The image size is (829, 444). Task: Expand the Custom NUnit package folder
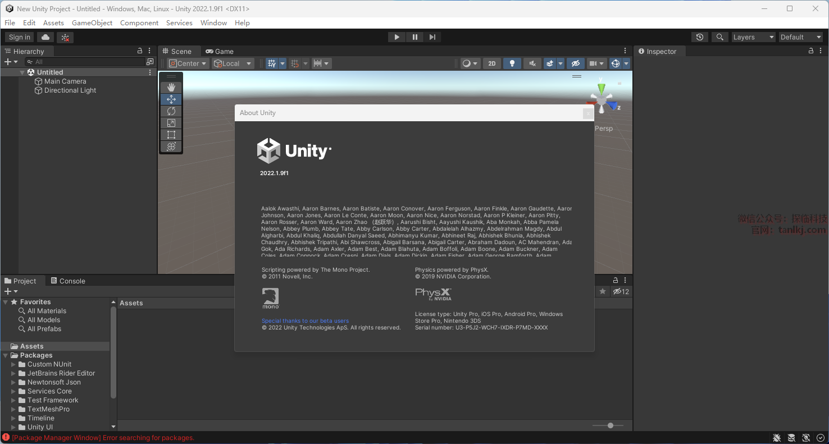coord(14,364)
